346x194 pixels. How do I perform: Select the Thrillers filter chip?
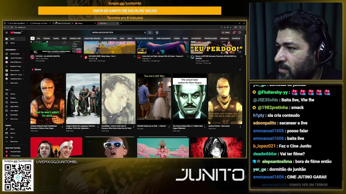177,38
